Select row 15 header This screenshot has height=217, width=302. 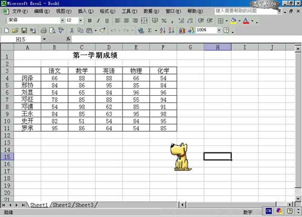pos(7,157)
